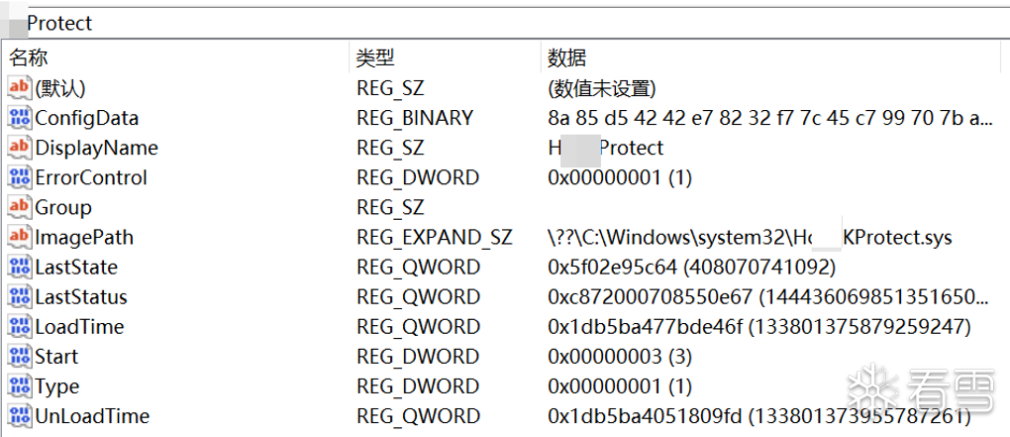Screen dimensions: 1010x437
Task: Click the binary icon next to ConfigData
Action: coord(19,118)
